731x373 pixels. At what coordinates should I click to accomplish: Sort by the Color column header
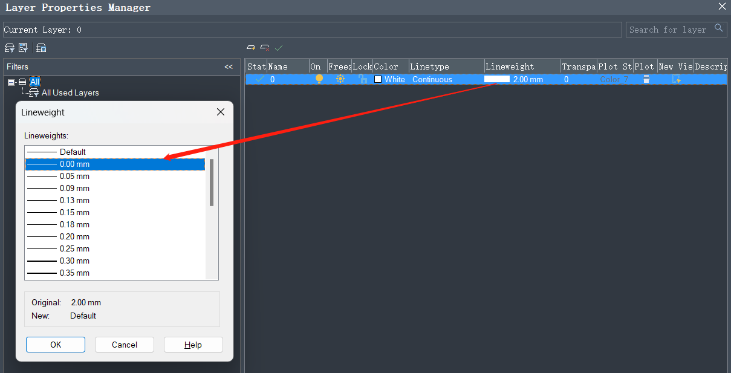click(390, 66)
